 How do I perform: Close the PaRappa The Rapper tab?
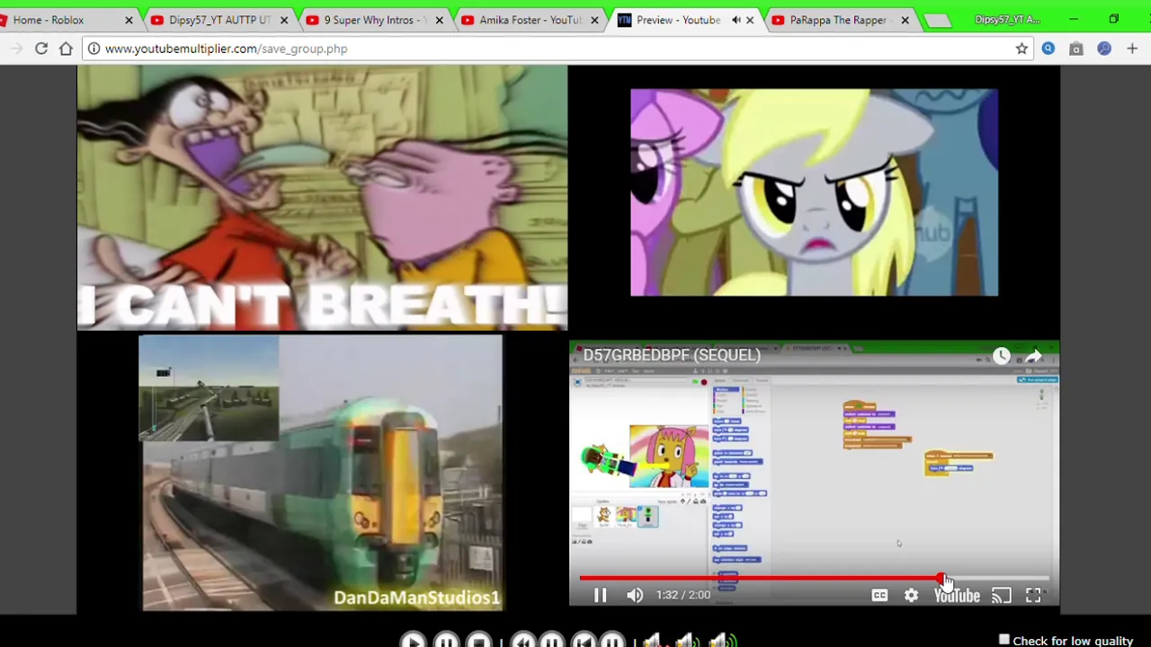point(905,20)
